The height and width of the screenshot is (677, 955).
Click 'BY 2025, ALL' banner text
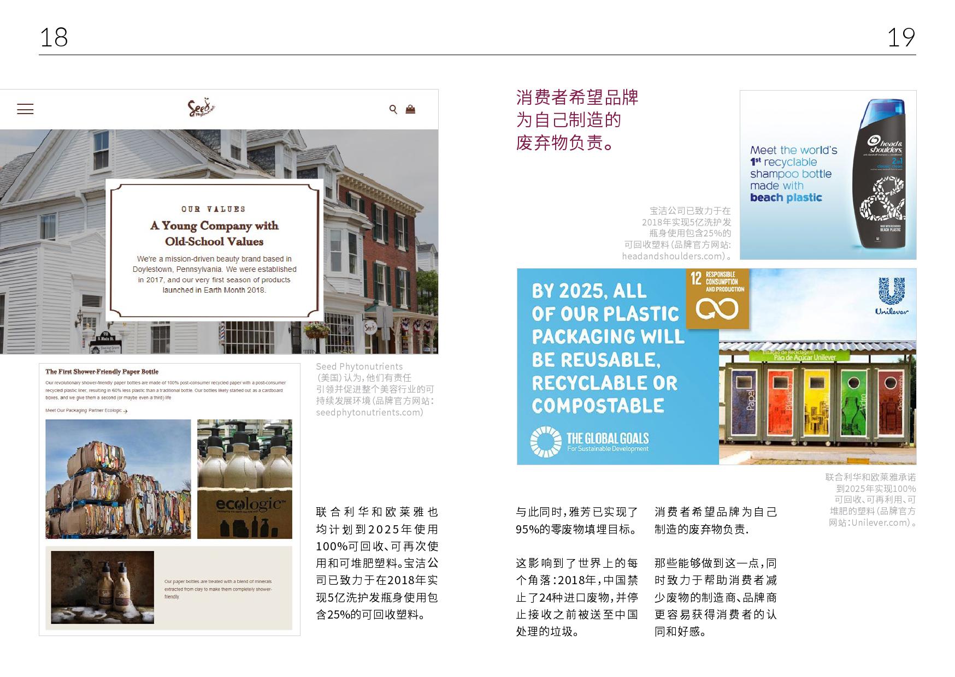click(x=589, y=291)
